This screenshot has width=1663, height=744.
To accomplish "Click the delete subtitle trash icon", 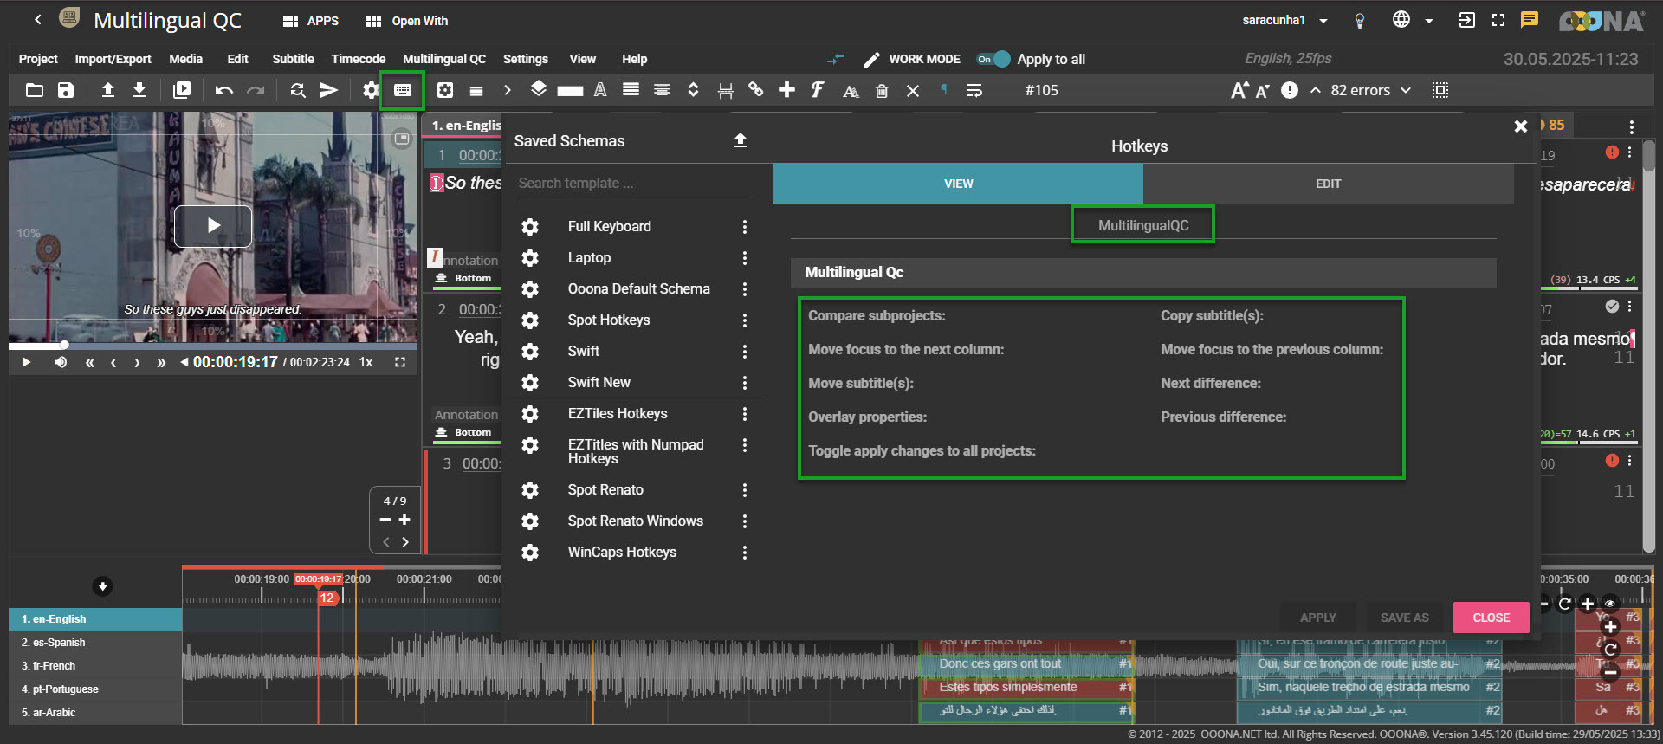I will click(882, 91).
